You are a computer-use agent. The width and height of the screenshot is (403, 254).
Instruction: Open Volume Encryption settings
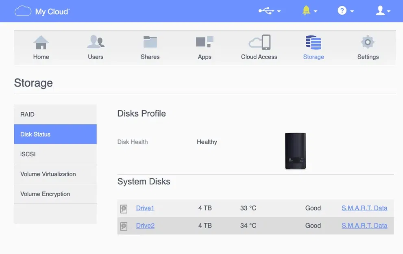[x=55, y=194]
